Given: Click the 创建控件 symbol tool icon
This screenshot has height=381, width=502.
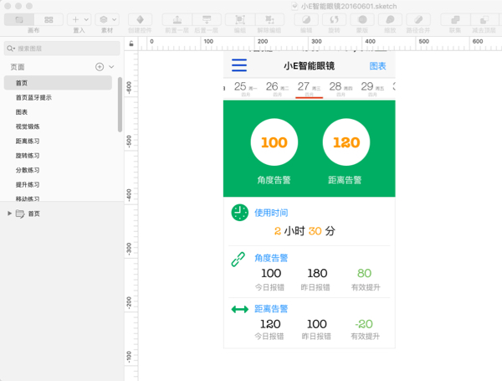Looking at the screenshot, I should click(x=140, y=18).
